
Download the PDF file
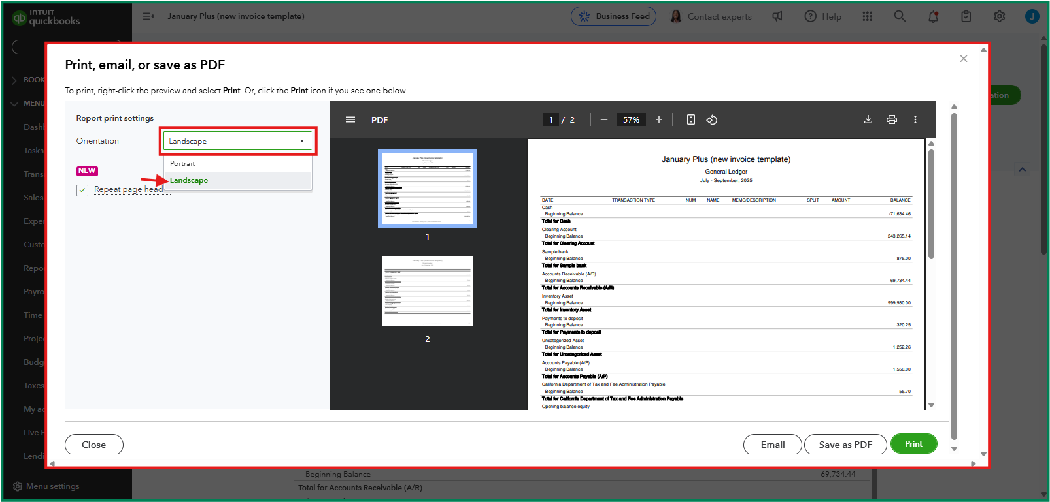[x=868, y=119]
